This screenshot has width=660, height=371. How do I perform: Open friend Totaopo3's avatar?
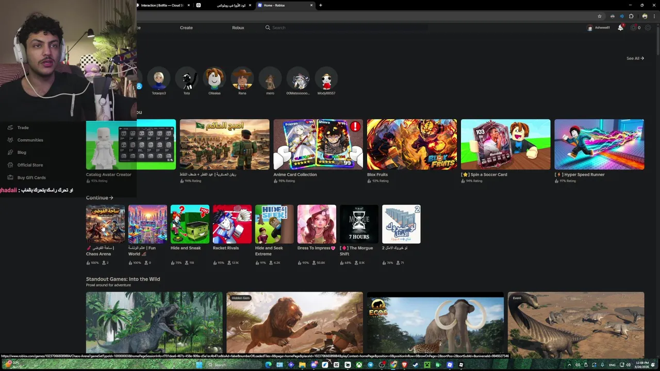[159, 79]
